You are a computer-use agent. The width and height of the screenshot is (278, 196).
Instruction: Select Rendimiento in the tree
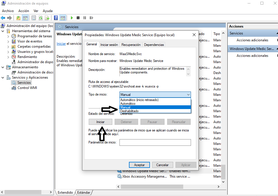pyautogui.click(x=27, y=57)
